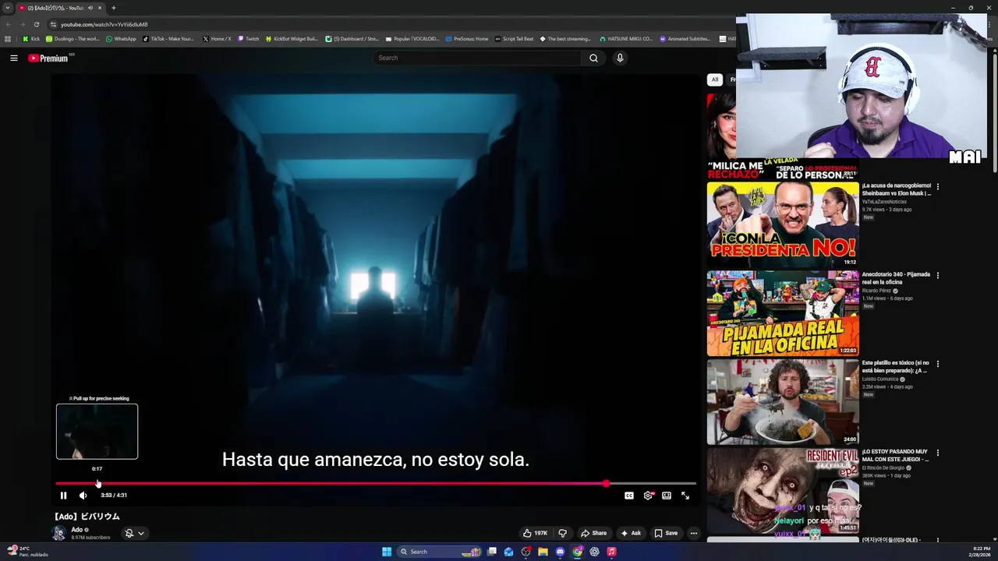Viewport: 998px width, 561px height.
Task: Select the All filter chip in recommendations
Action: coord(714,79)
